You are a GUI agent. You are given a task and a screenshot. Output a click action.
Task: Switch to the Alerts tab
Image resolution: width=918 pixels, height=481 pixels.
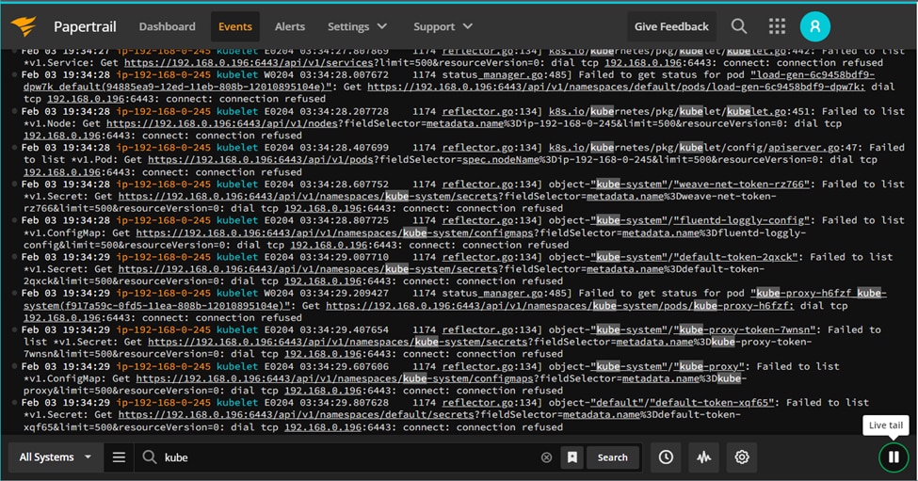coord(290,26)
